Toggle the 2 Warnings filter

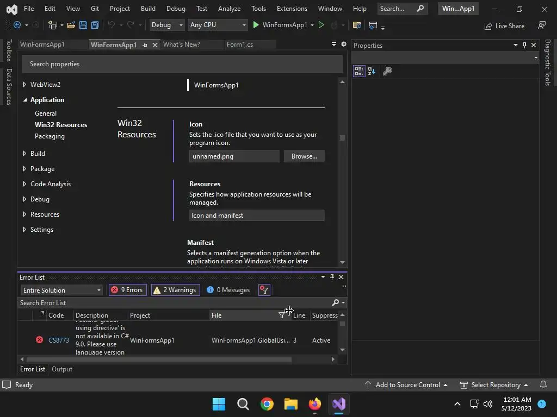[x=176, y=290]
